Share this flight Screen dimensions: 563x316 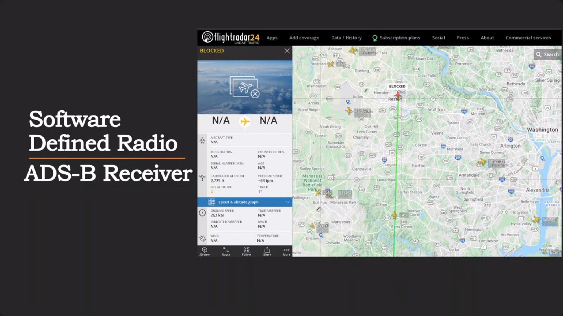(x=267, y=251)
